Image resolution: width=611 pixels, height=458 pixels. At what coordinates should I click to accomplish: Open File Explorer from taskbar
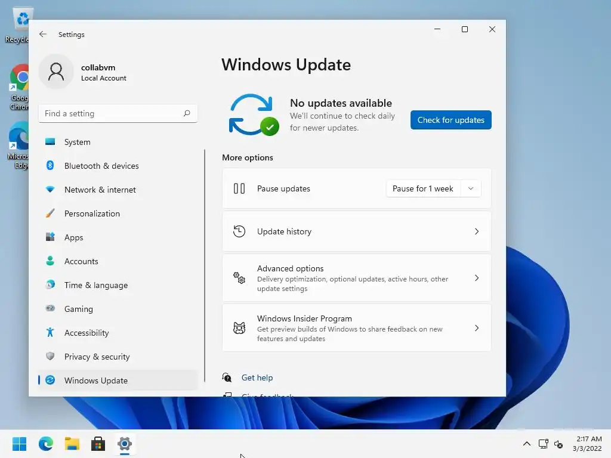[x=72, y=444]
